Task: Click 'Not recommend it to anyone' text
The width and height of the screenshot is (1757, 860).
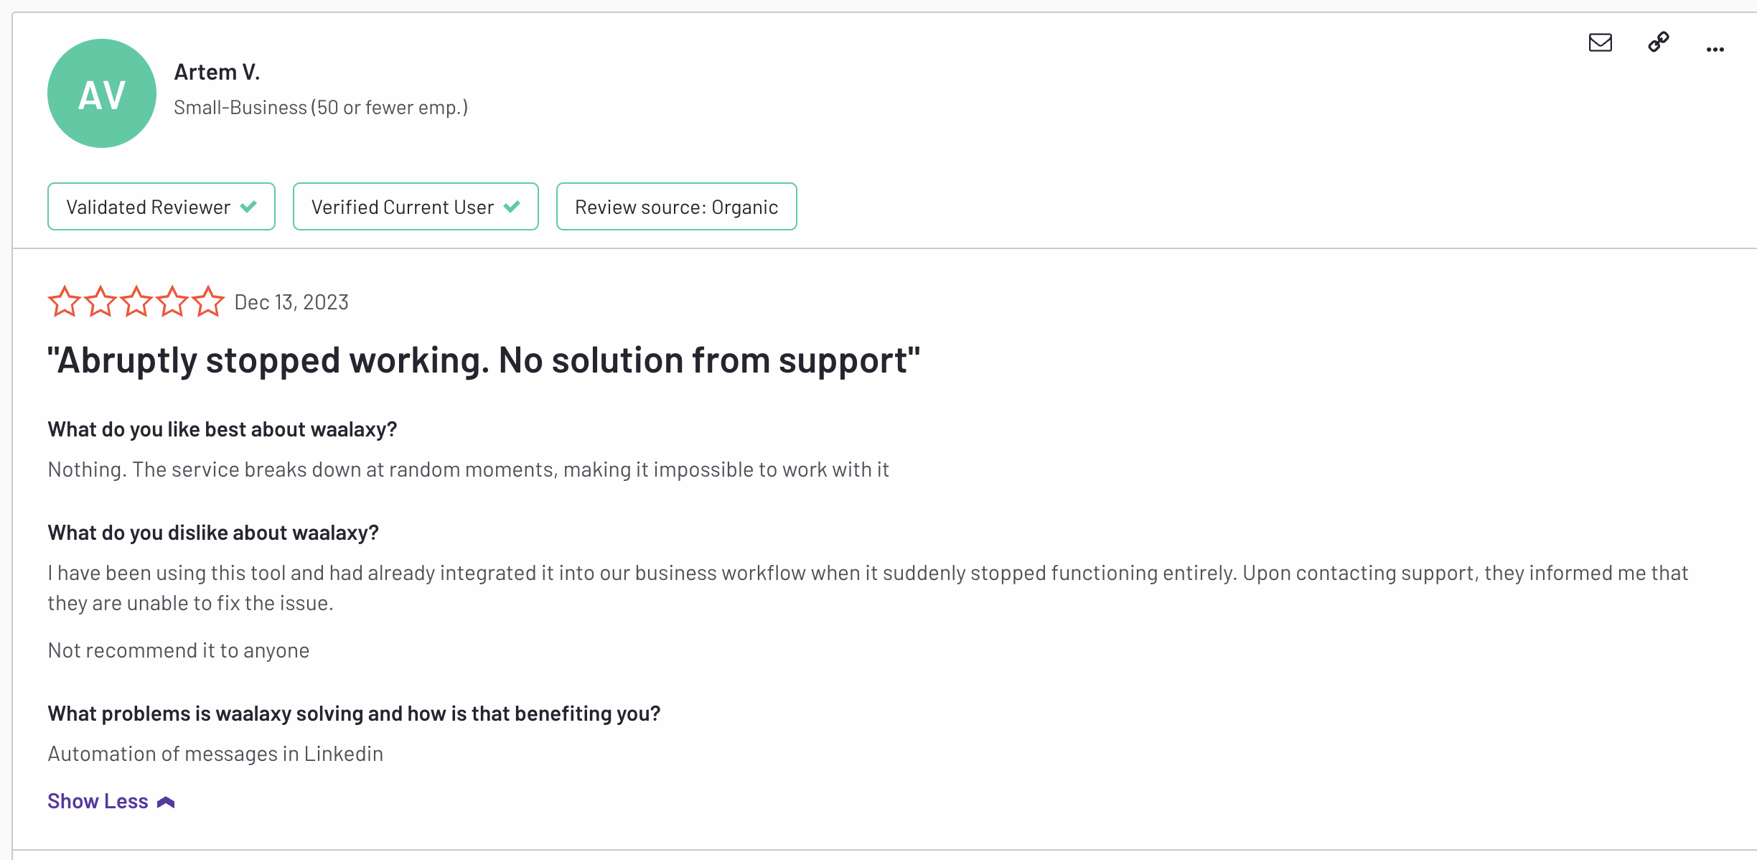Action: tap(179, 650)
